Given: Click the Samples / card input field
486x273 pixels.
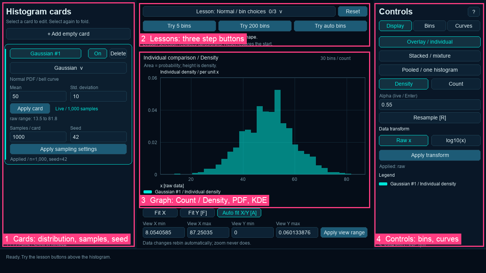Looking at the screenshot, I should tap(38, 137).
